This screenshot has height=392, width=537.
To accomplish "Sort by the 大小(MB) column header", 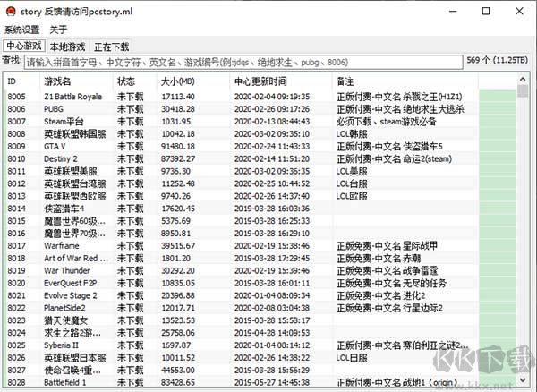I will coord(194,81).
